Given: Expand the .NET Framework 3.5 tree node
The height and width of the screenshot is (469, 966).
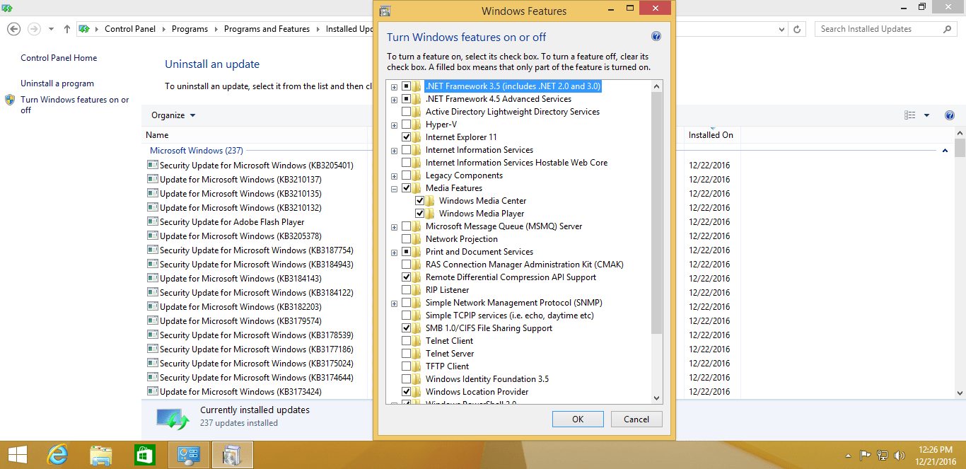Looking at the screenshot, I should point(394,86).
